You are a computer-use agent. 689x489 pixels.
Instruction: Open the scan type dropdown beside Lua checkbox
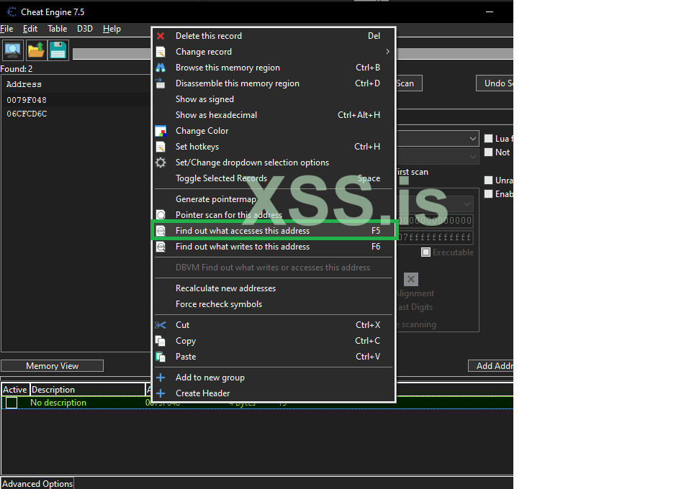[438, 139]
